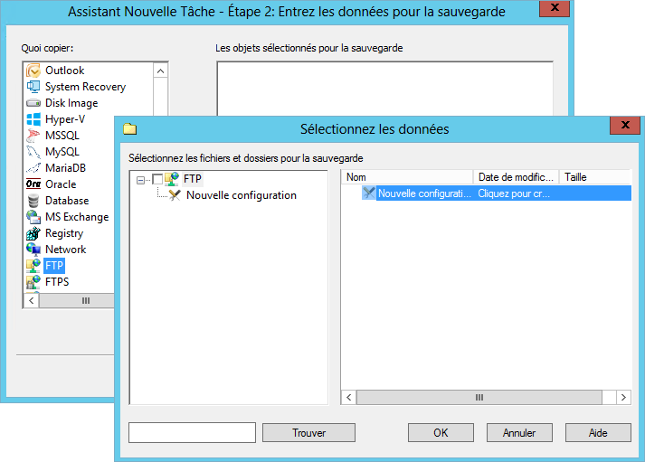Sort by the Taille column header

click(x=595, y=177)
